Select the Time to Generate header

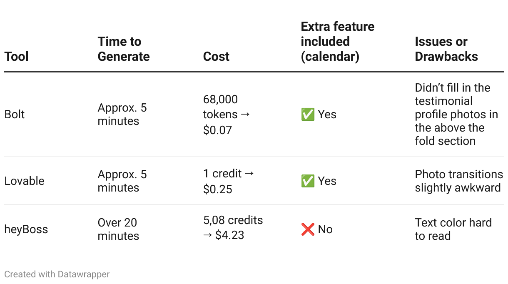click(x=124, y=49)
